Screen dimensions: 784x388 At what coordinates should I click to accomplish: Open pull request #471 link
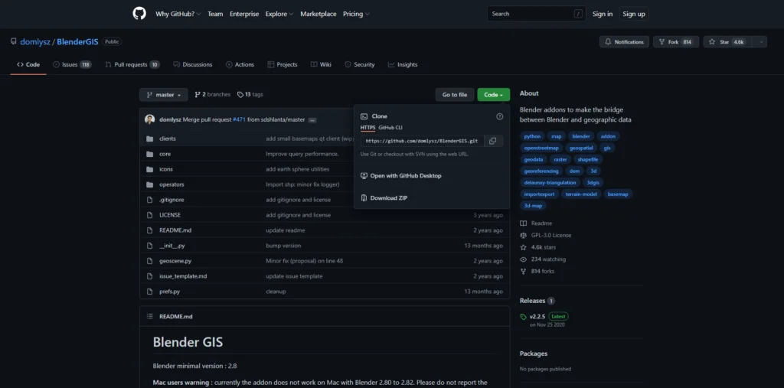tap(239, 120)
